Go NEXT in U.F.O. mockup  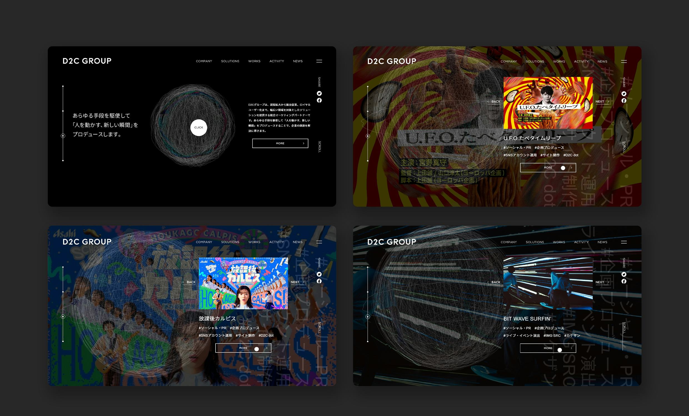(x=602, y=102)
